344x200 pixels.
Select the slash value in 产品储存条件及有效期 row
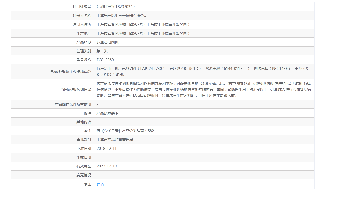pos(97,104)
